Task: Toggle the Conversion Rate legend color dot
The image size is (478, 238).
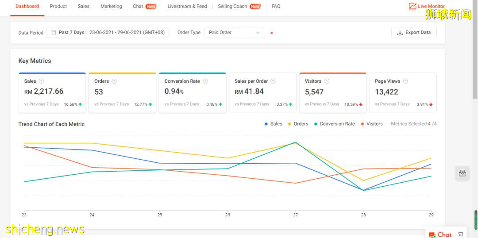Action: tap(316, 124)
